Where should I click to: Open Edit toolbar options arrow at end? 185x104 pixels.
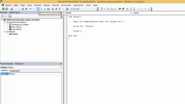coord(151,9)
